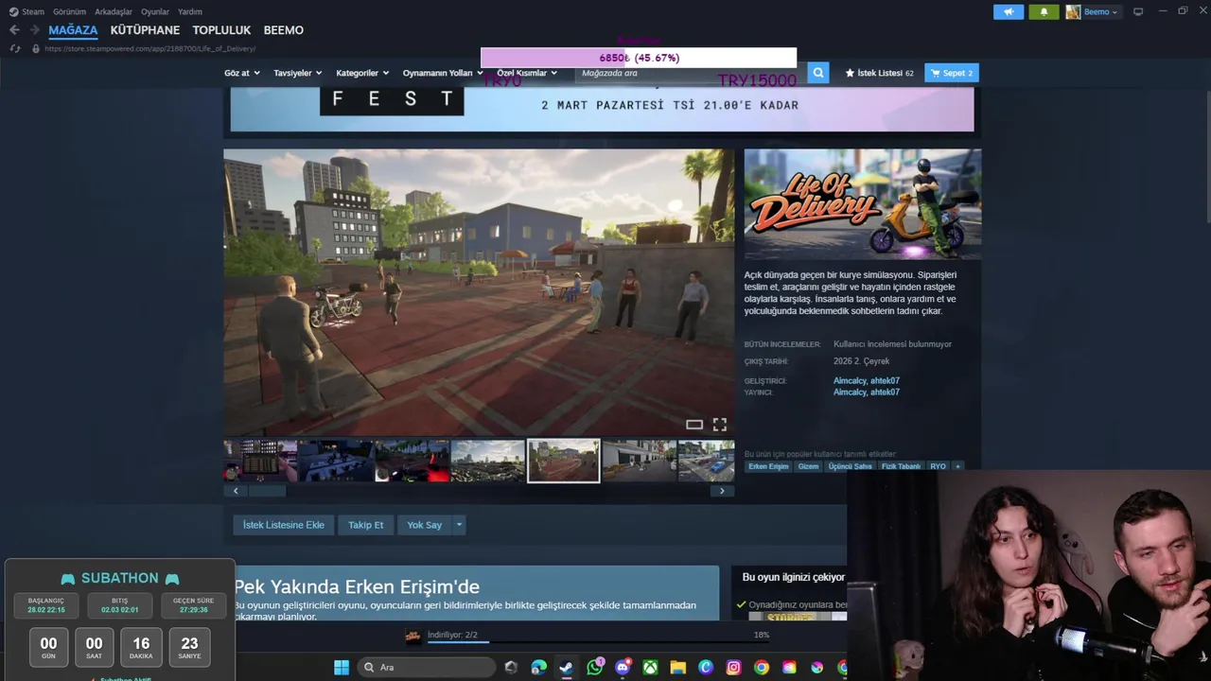Image resolution: width=1211 pixels, height=681 pixels.
Task: Click the Takip Et button
Action: coord(366,525)
